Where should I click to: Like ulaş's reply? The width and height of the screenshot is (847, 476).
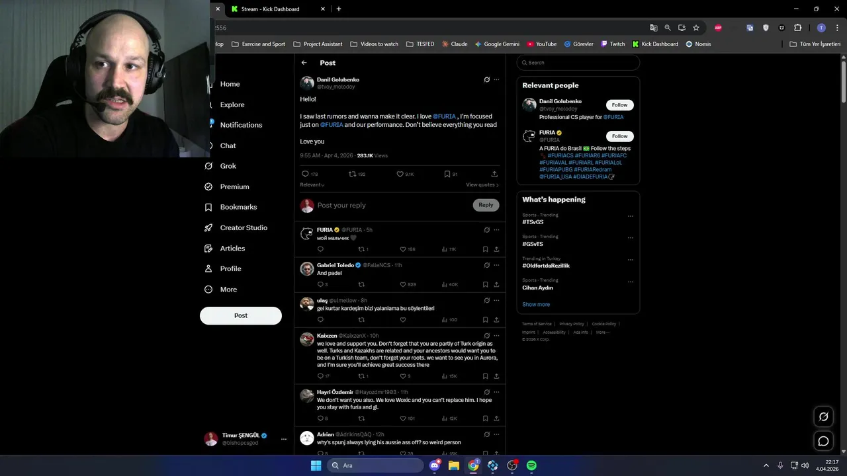[402, 319]
